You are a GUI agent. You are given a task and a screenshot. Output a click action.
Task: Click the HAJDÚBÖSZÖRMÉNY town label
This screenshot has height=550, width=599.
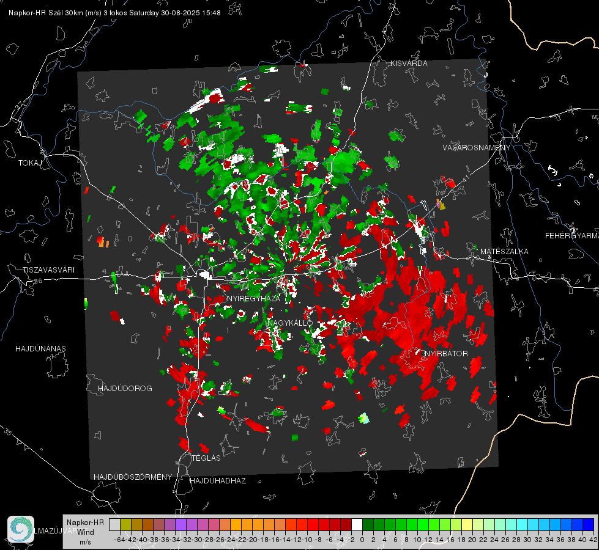133,477
